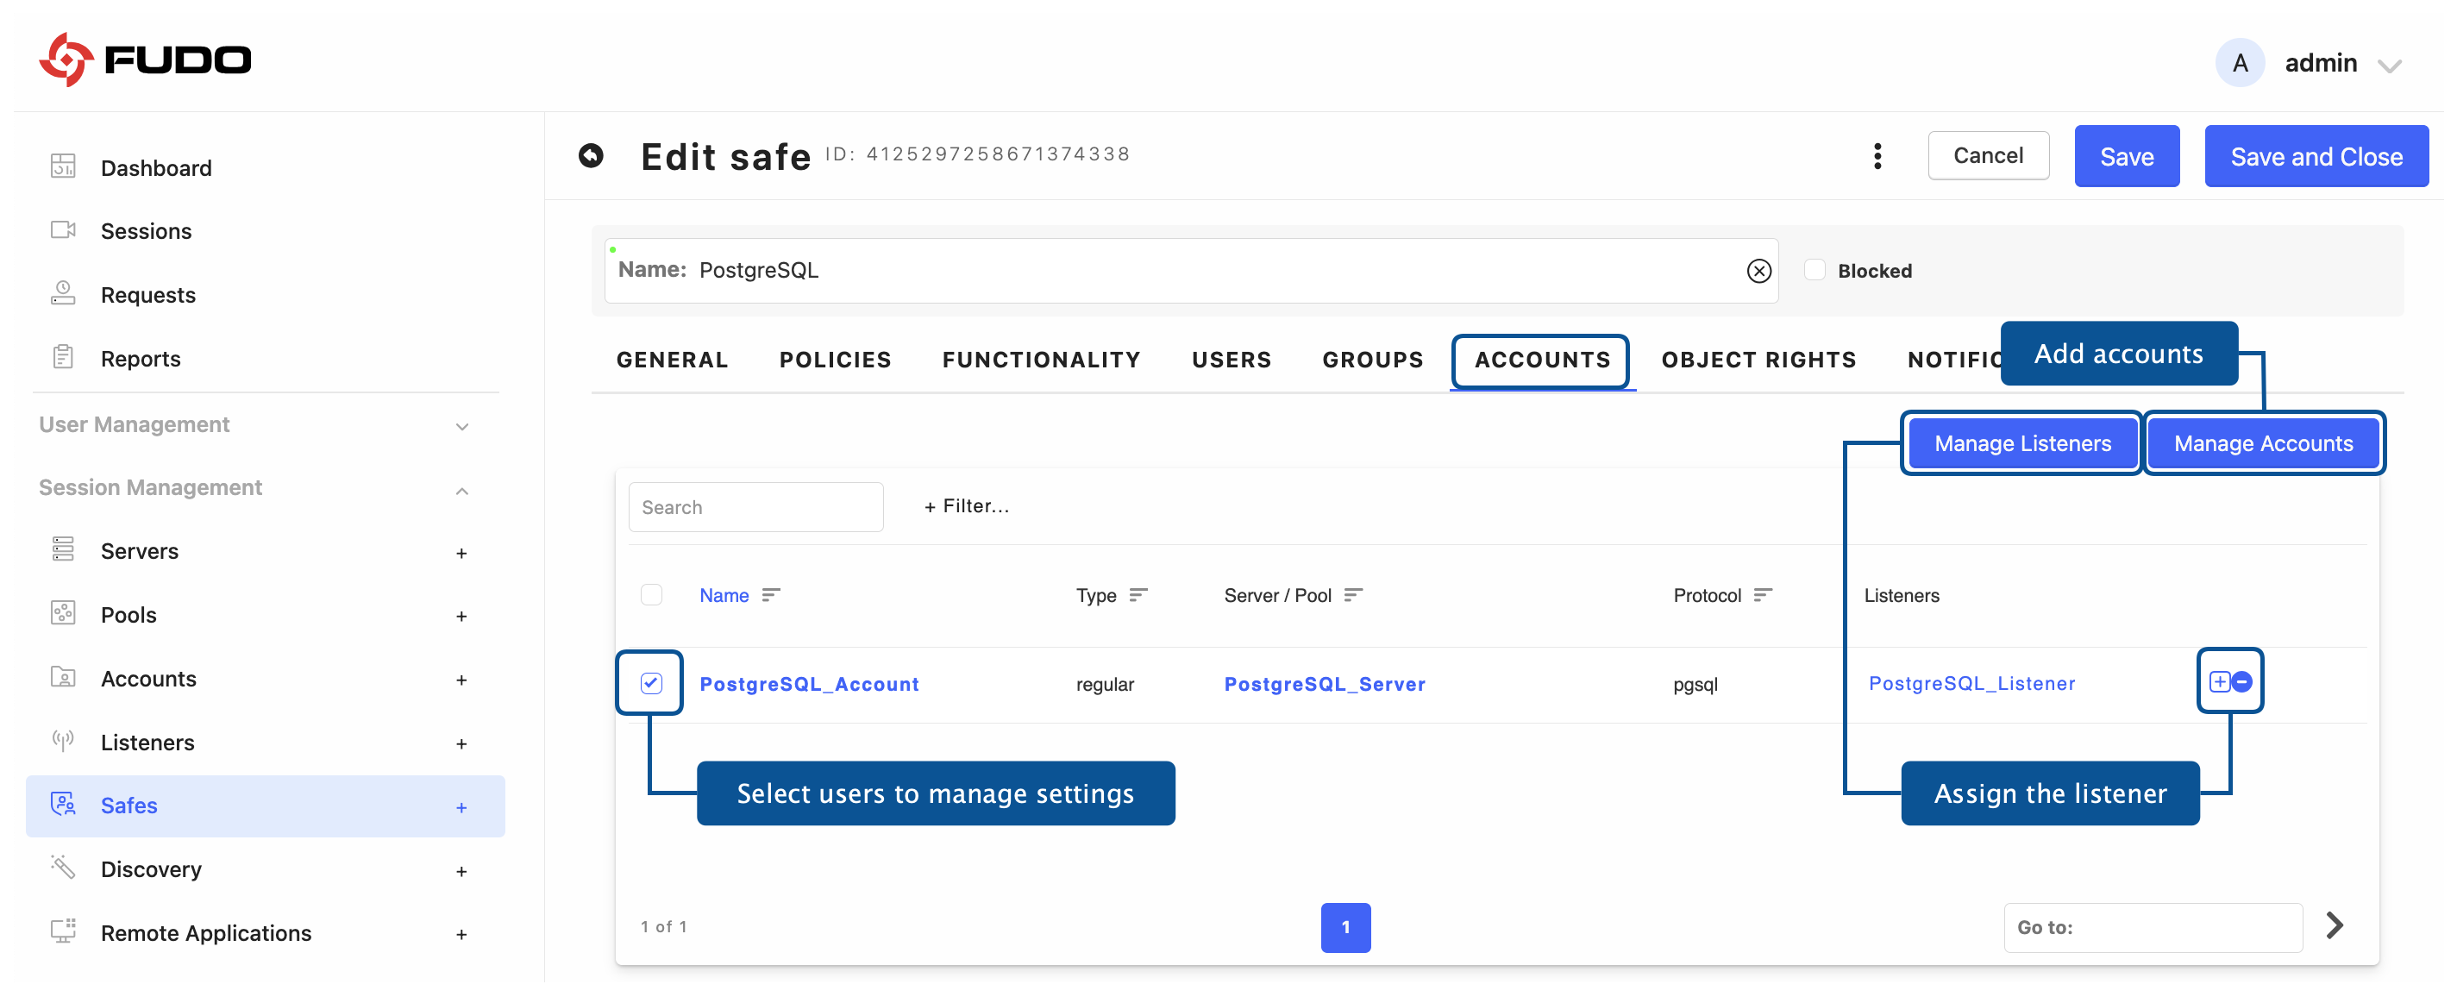
Task: Click the back arrow icon beside Edit safe
Action: [x=591, y=155]
